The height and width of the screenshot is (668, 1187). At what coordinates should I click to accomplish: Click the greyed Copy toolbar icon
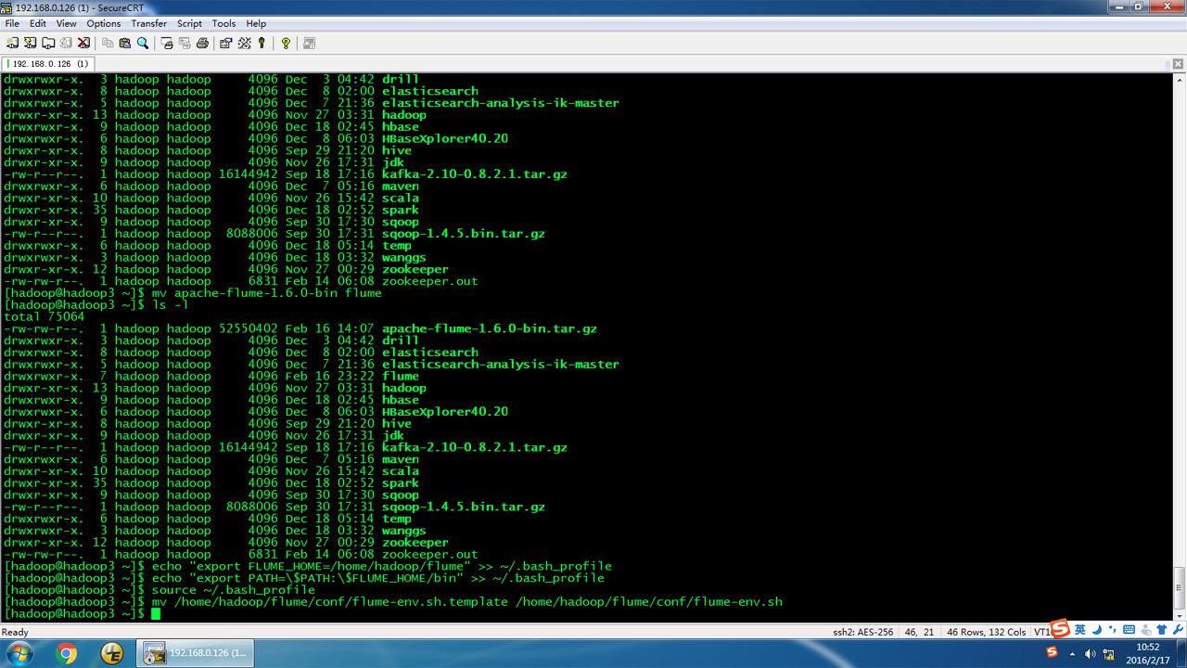point(108,43)
